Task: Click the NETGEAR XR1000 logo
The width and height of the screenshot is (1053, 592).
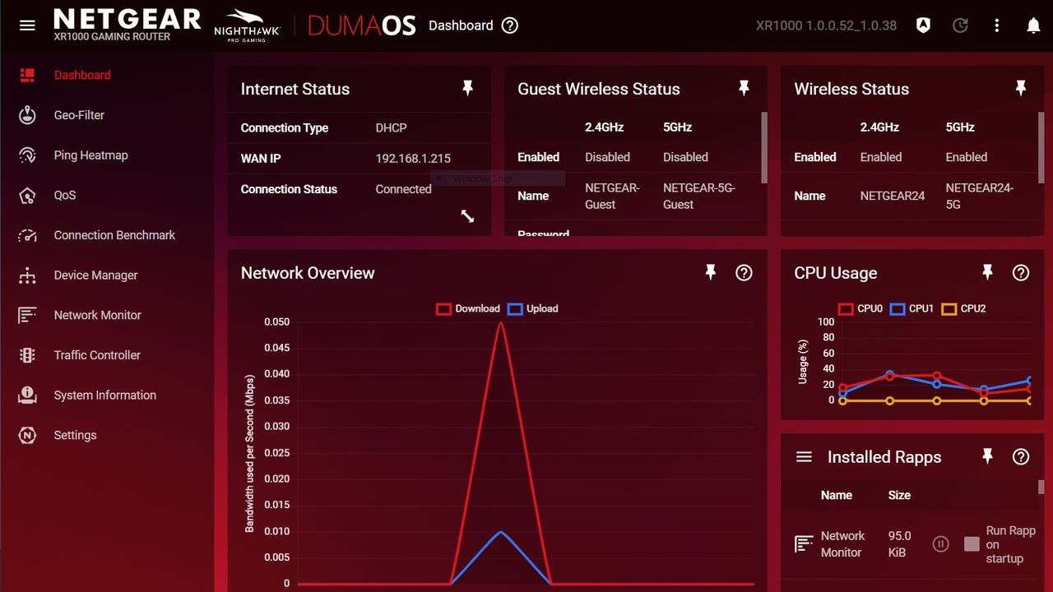Action: 128,25
